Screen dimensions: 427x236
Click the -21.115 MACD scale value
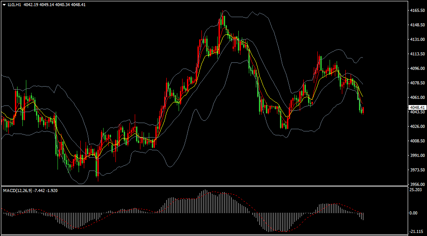pos(416,231)
